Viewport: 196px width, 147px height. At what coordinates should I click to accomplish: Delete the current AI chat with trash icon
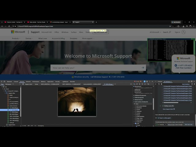click(x=161, y=84)
